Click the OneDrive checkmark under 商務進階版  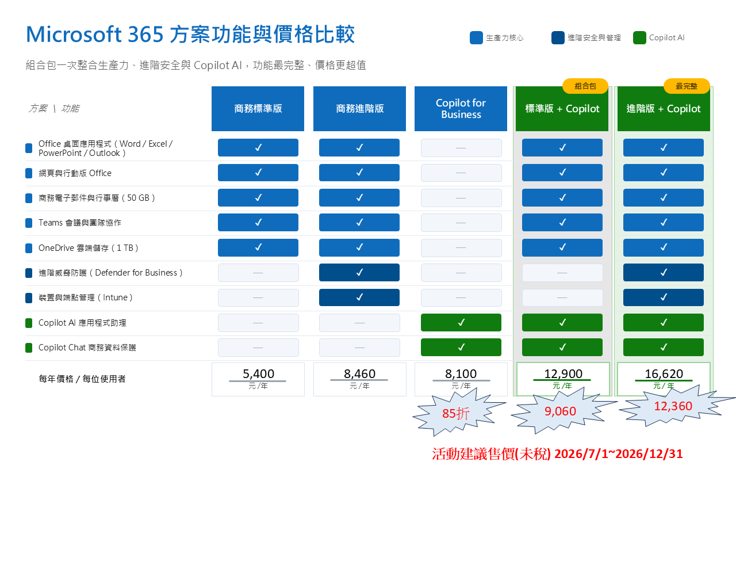359,247
